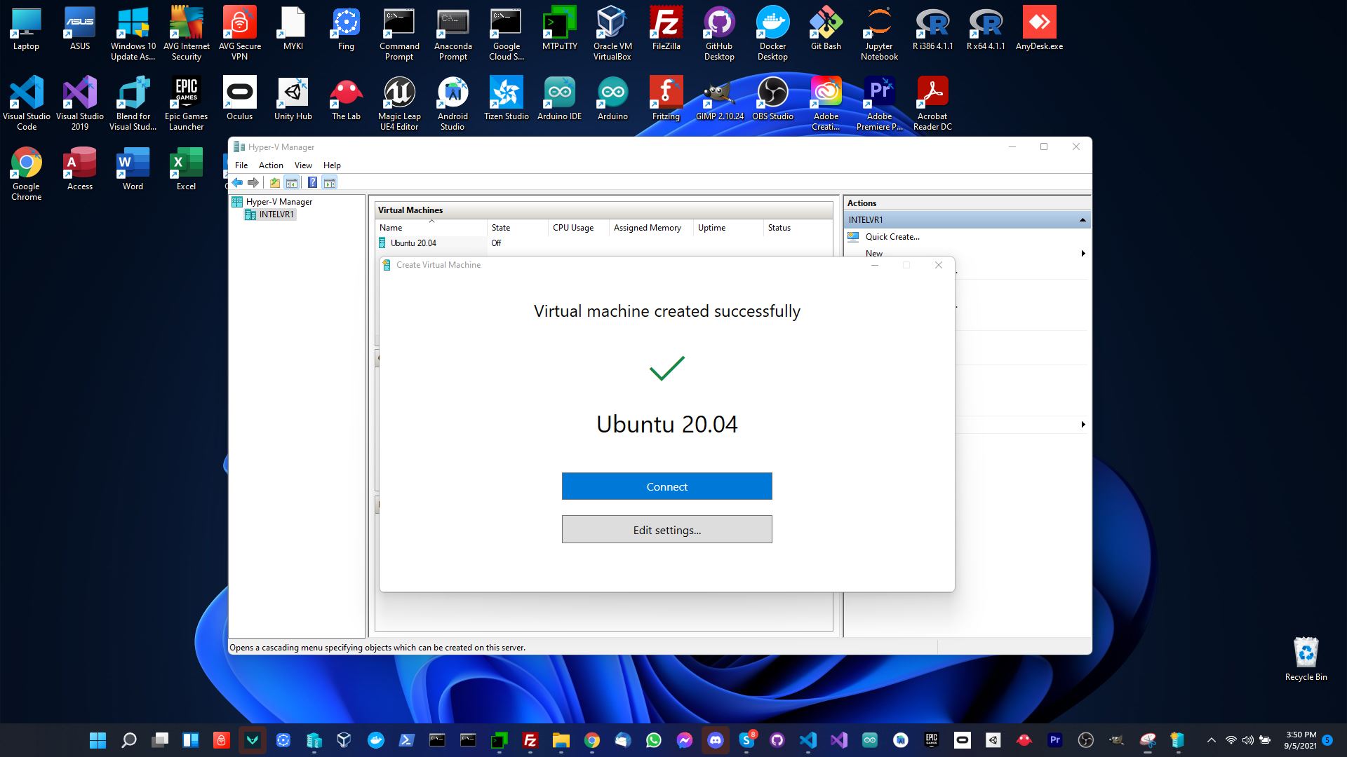Open Unity Hub desktop icon

(x=293, y=98)
